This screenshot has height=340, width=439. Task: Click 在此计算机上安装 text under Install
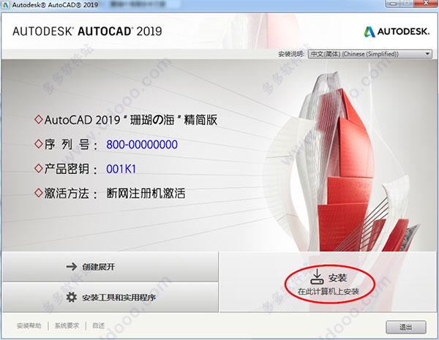coord(329,292)
